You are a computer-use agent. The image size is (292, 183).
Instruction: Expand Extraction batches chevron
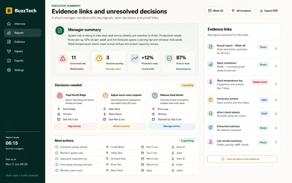point(276,128)
